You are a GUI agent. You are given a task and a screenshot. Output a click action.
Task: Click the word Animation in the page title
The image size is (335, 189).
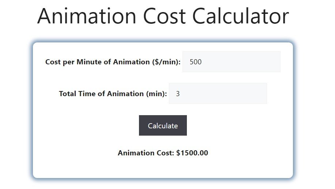pos(87,16)
